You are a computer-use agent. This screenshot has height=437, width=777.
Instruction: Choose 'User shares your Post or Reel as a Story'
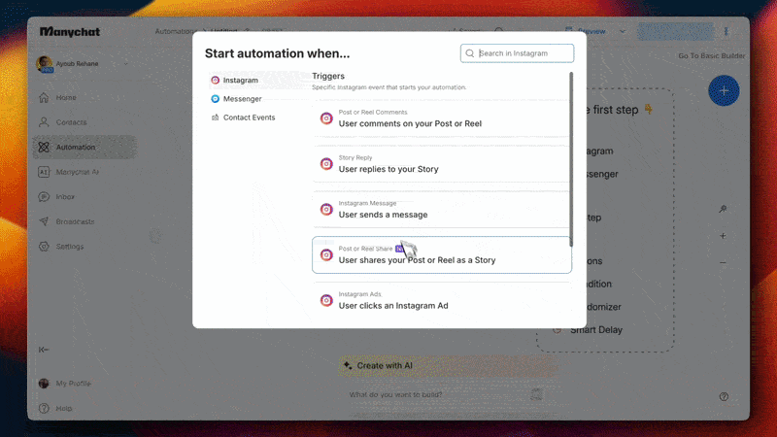click(x=442, y=254)
